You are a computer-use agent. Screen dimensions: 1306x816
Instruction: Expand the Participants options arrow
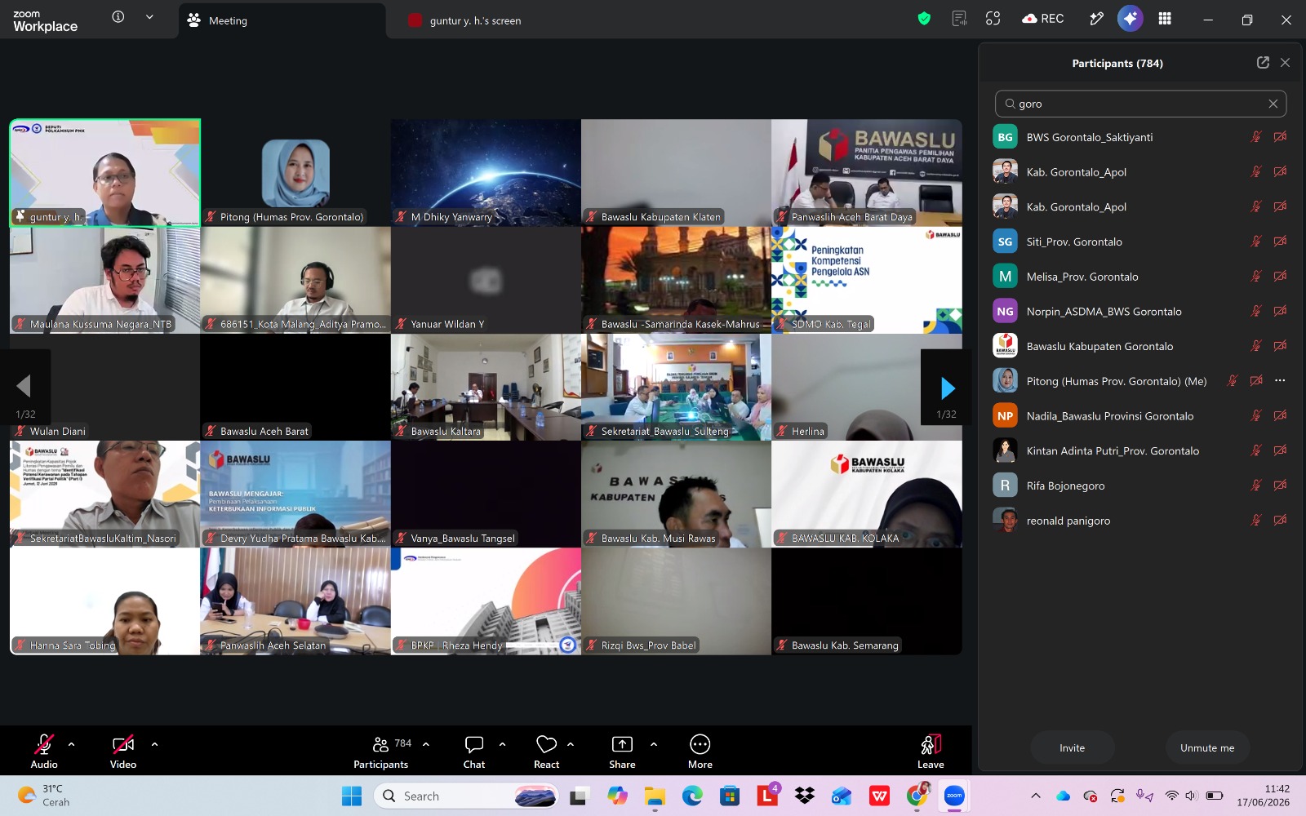[x=426, y=744]
